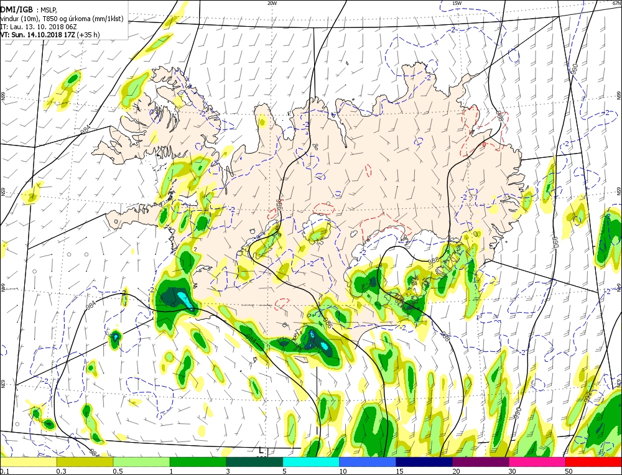Viewport: 622px width, 475px height.
Task: Click the "IT: Lau. 13. 10. 2018 06Z" line
Action: [39, 27]
